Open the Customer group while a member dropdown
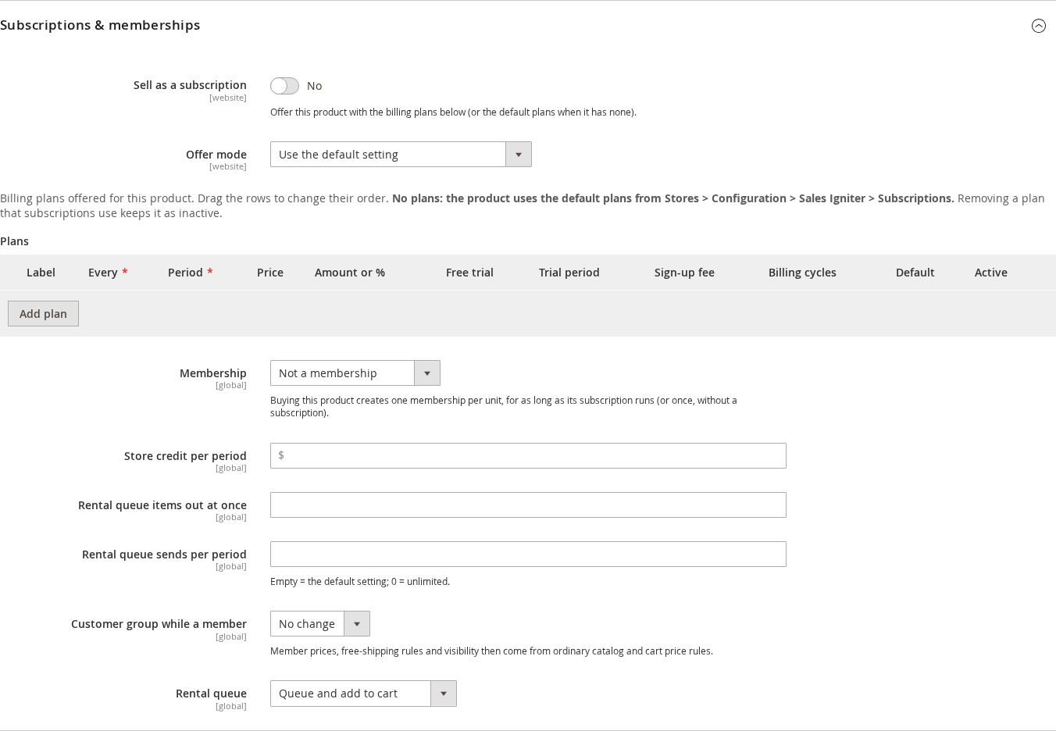Image resolution: width=1056 pixels, height=731 pixels. coord(320,624)
